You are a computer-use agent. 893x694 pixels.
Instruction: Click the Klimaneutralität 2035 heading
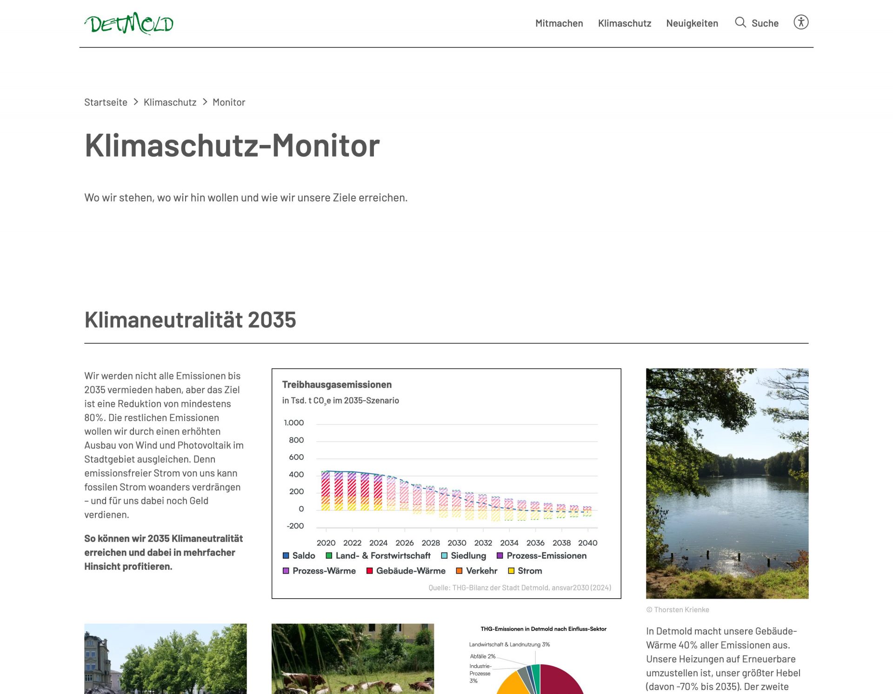pyautogui.click(x=190, y=320)
